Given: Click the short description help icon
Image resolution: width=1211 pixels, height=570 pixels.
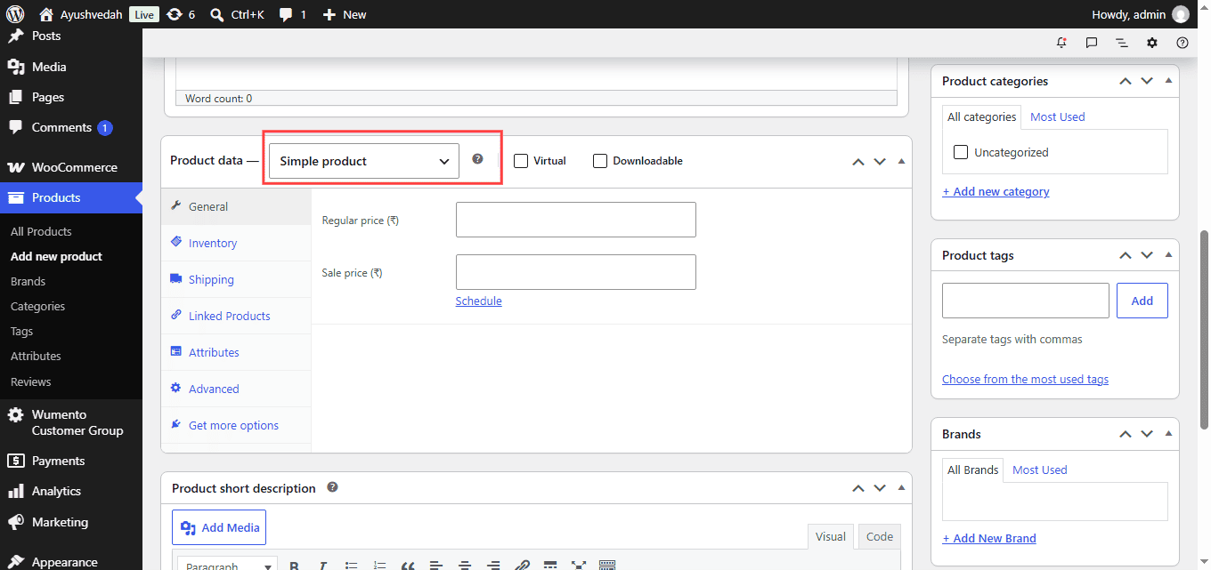Looking at the screenshot, I should (332, 487).
